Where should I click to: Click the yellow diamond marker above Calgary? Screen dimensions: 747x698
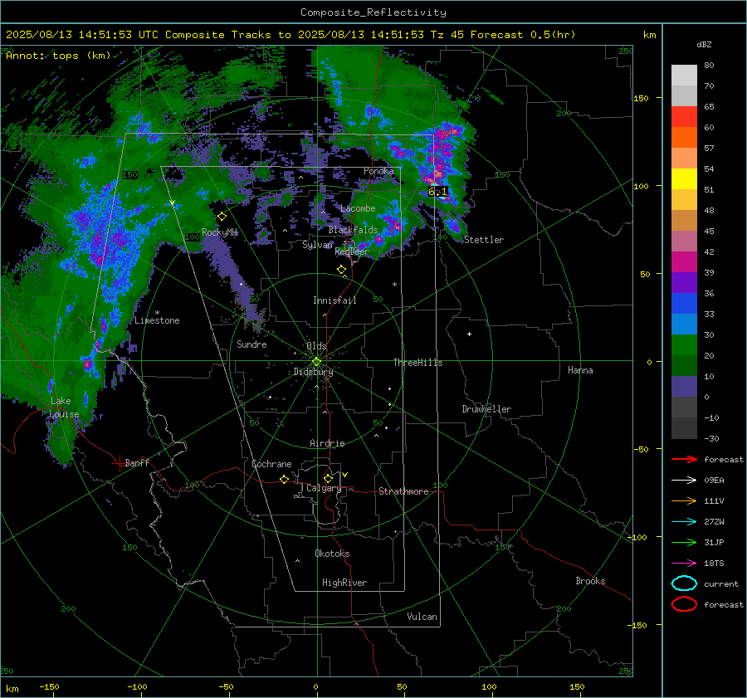pyautogui.click(x=328, y=478)
